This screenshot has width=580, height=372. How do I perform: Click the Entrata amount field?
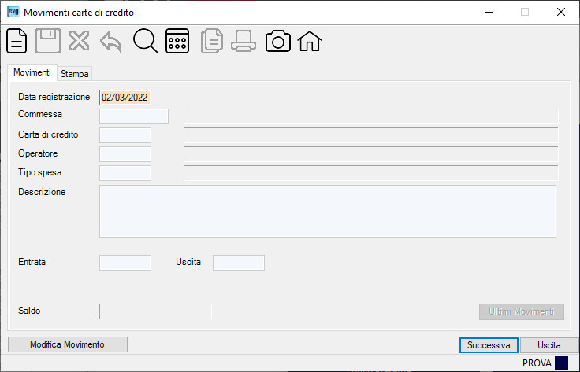[125, 263]
